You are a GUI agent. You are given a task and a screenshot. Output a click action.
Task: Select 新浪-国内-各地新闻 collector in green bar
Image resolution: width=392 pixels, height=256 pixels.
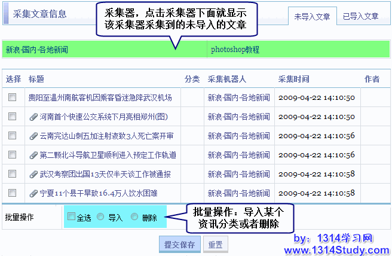(x=37, y=50)
